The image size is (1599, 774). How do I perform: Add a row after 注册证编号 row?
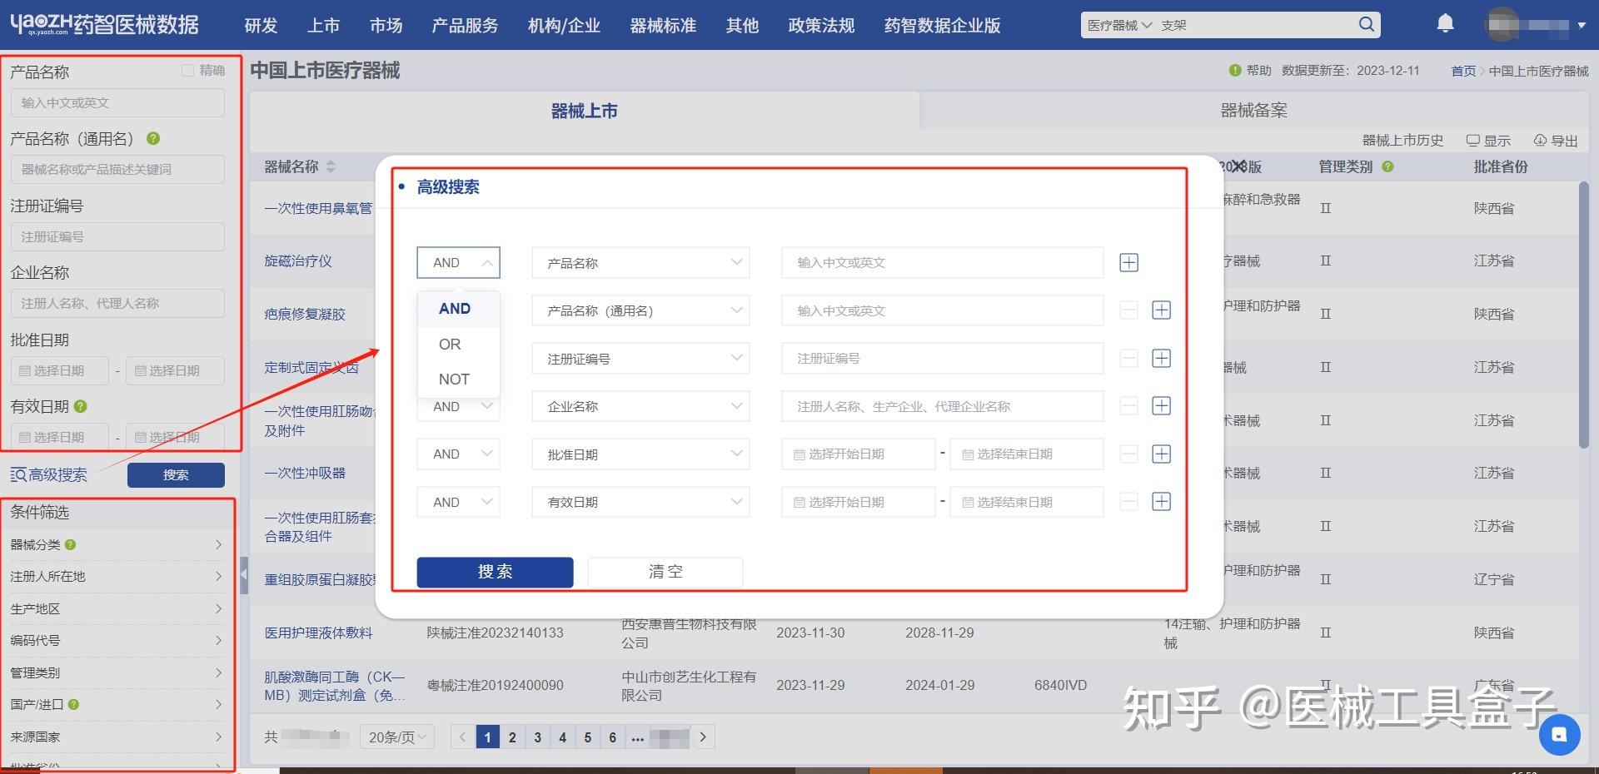(1161, 359)
